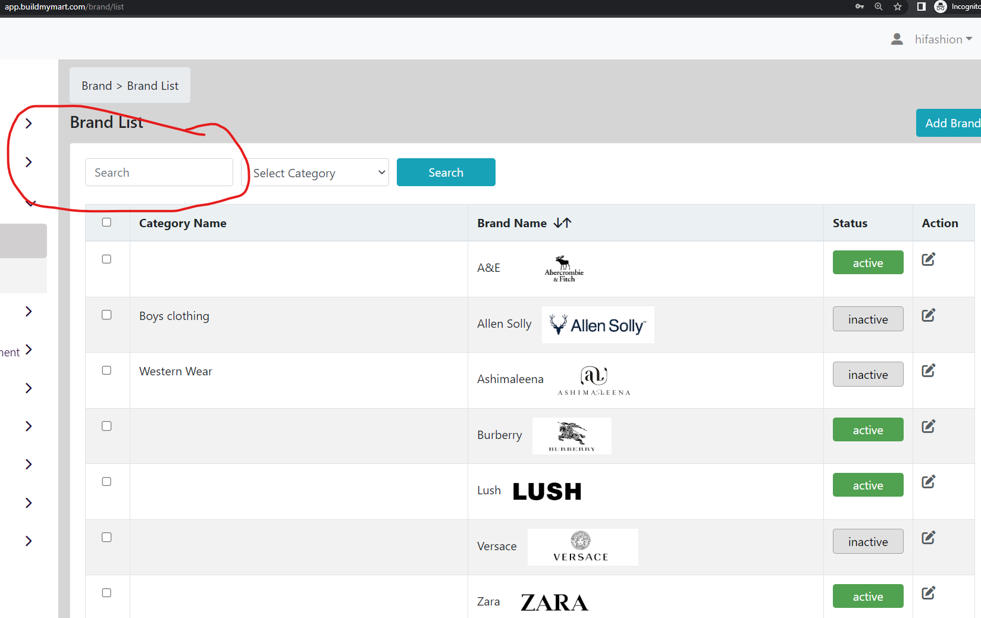Toggle the Zara active status button
Screen dimensions: 981x618
(x=868, y=597)
